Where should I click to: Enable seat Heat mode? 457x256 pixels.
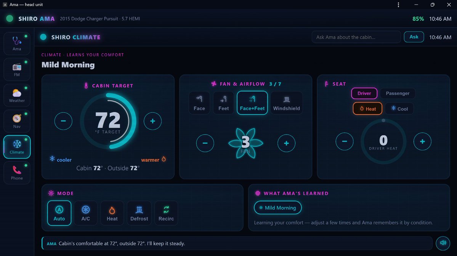point(367,109)
